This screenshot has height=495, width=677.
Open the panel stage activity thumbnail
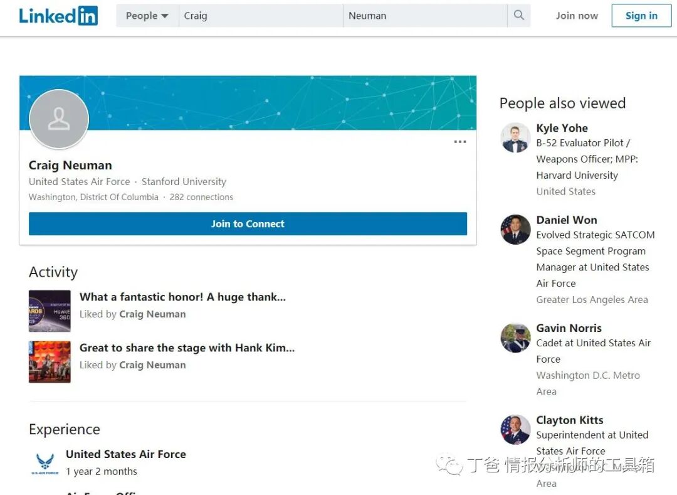(x=50, y=362)
